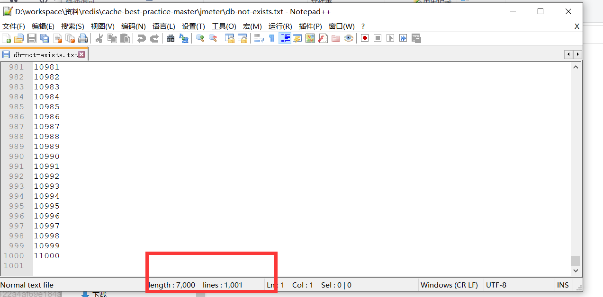Create a new file with the New icon
Screen dimensions: 603x297
tap(7, 38)
